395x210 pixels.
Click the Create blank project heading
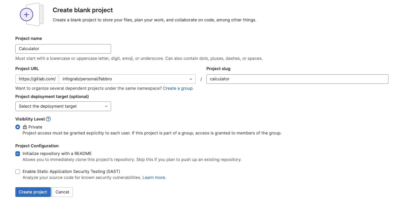83,10
